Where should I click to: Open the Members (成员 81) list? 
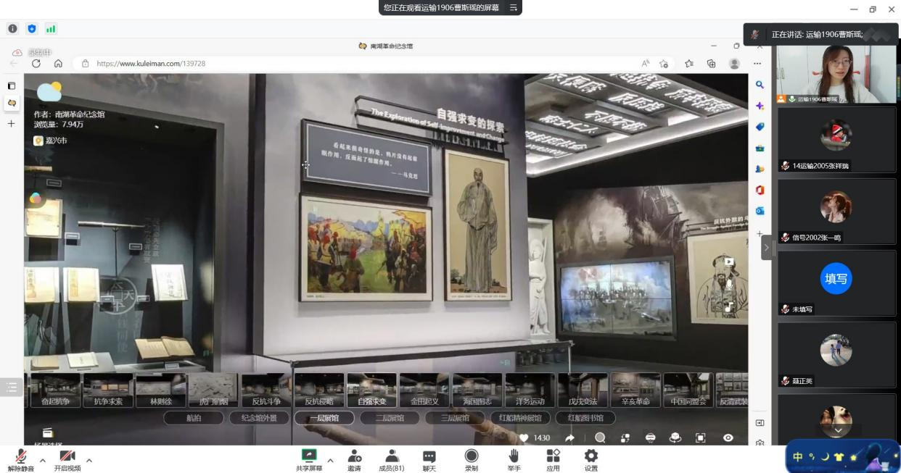point(392,456)
